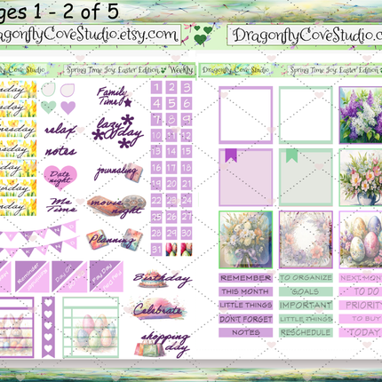Viewport: 382px width, 382px height.
Task: Open the lilac flowers image box
Action: [361, 115]
